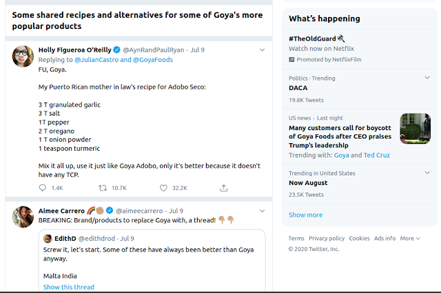
Task: Open the DACA trending topic
Action: (298, 88)
